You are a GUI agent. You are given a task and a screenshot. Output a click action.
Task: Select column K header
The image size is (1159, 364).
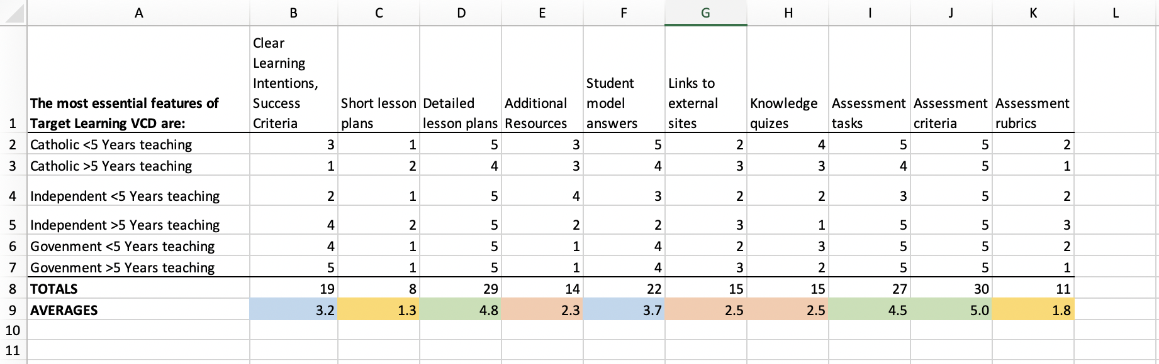coord(1032,12)
